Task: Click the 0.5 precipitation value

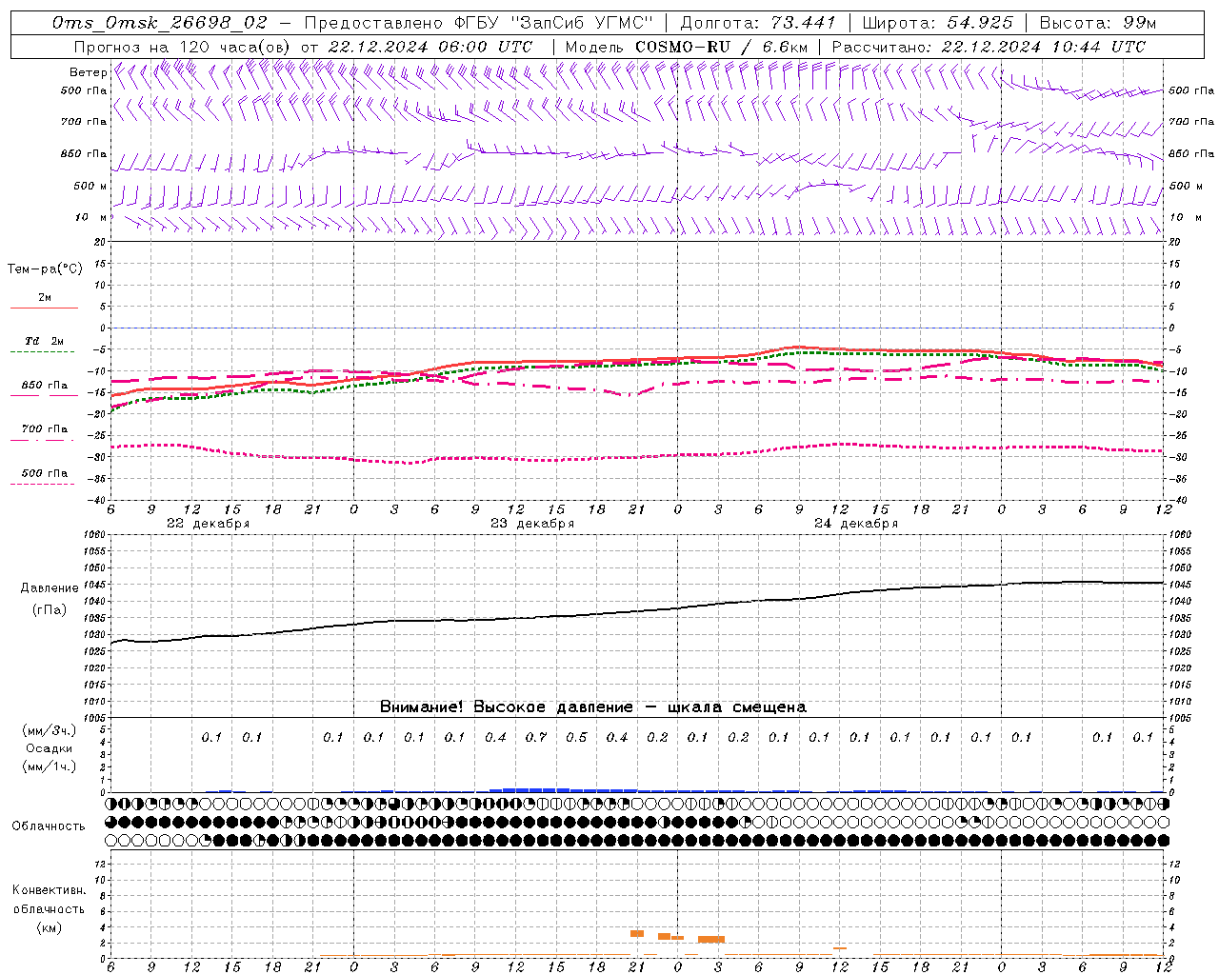Action: click(576, 737)
